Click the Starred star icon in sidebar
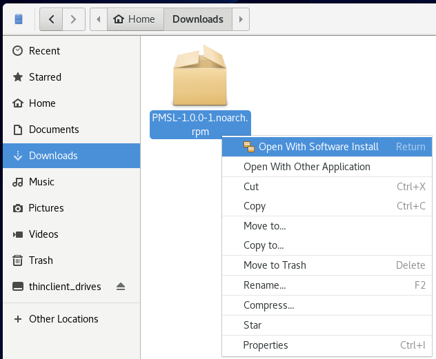436x359 pixels. click(19, 77)
